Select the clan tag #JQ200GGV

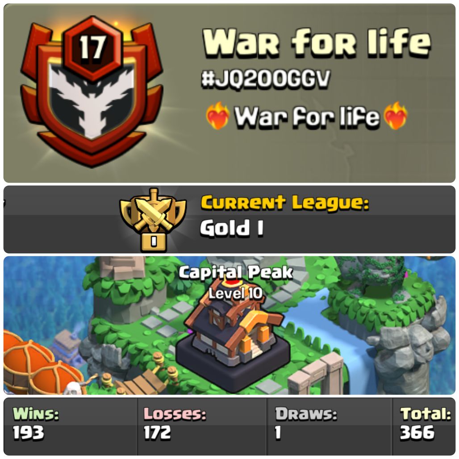pyautogui.click(x=266, y=79)
